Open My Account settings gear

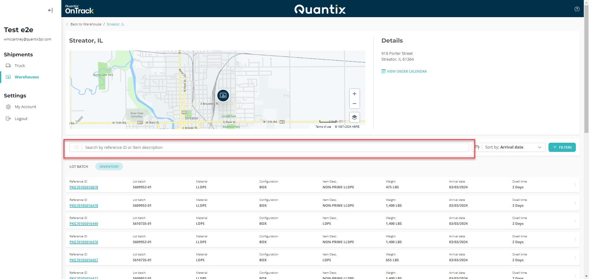point(8,107)
